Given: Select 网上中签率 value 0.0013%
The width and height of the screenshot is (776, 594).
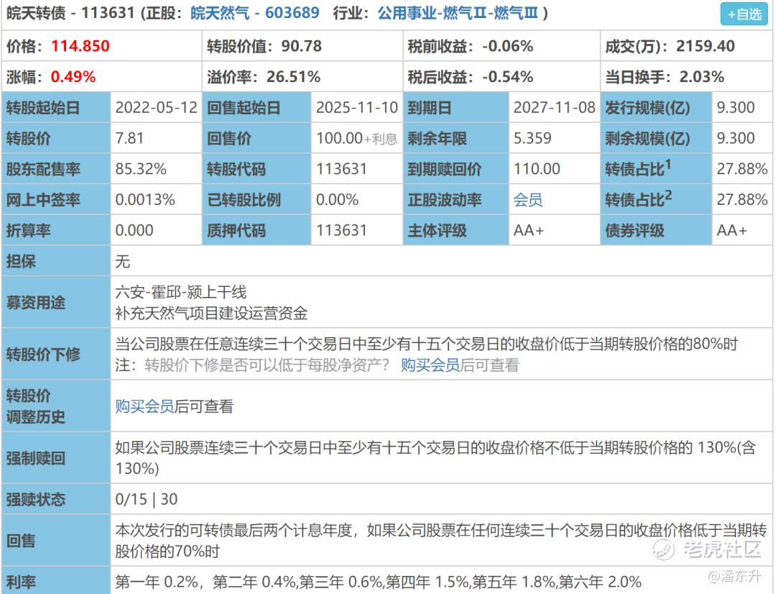Looking at the screenshot, I should (145, 200).
